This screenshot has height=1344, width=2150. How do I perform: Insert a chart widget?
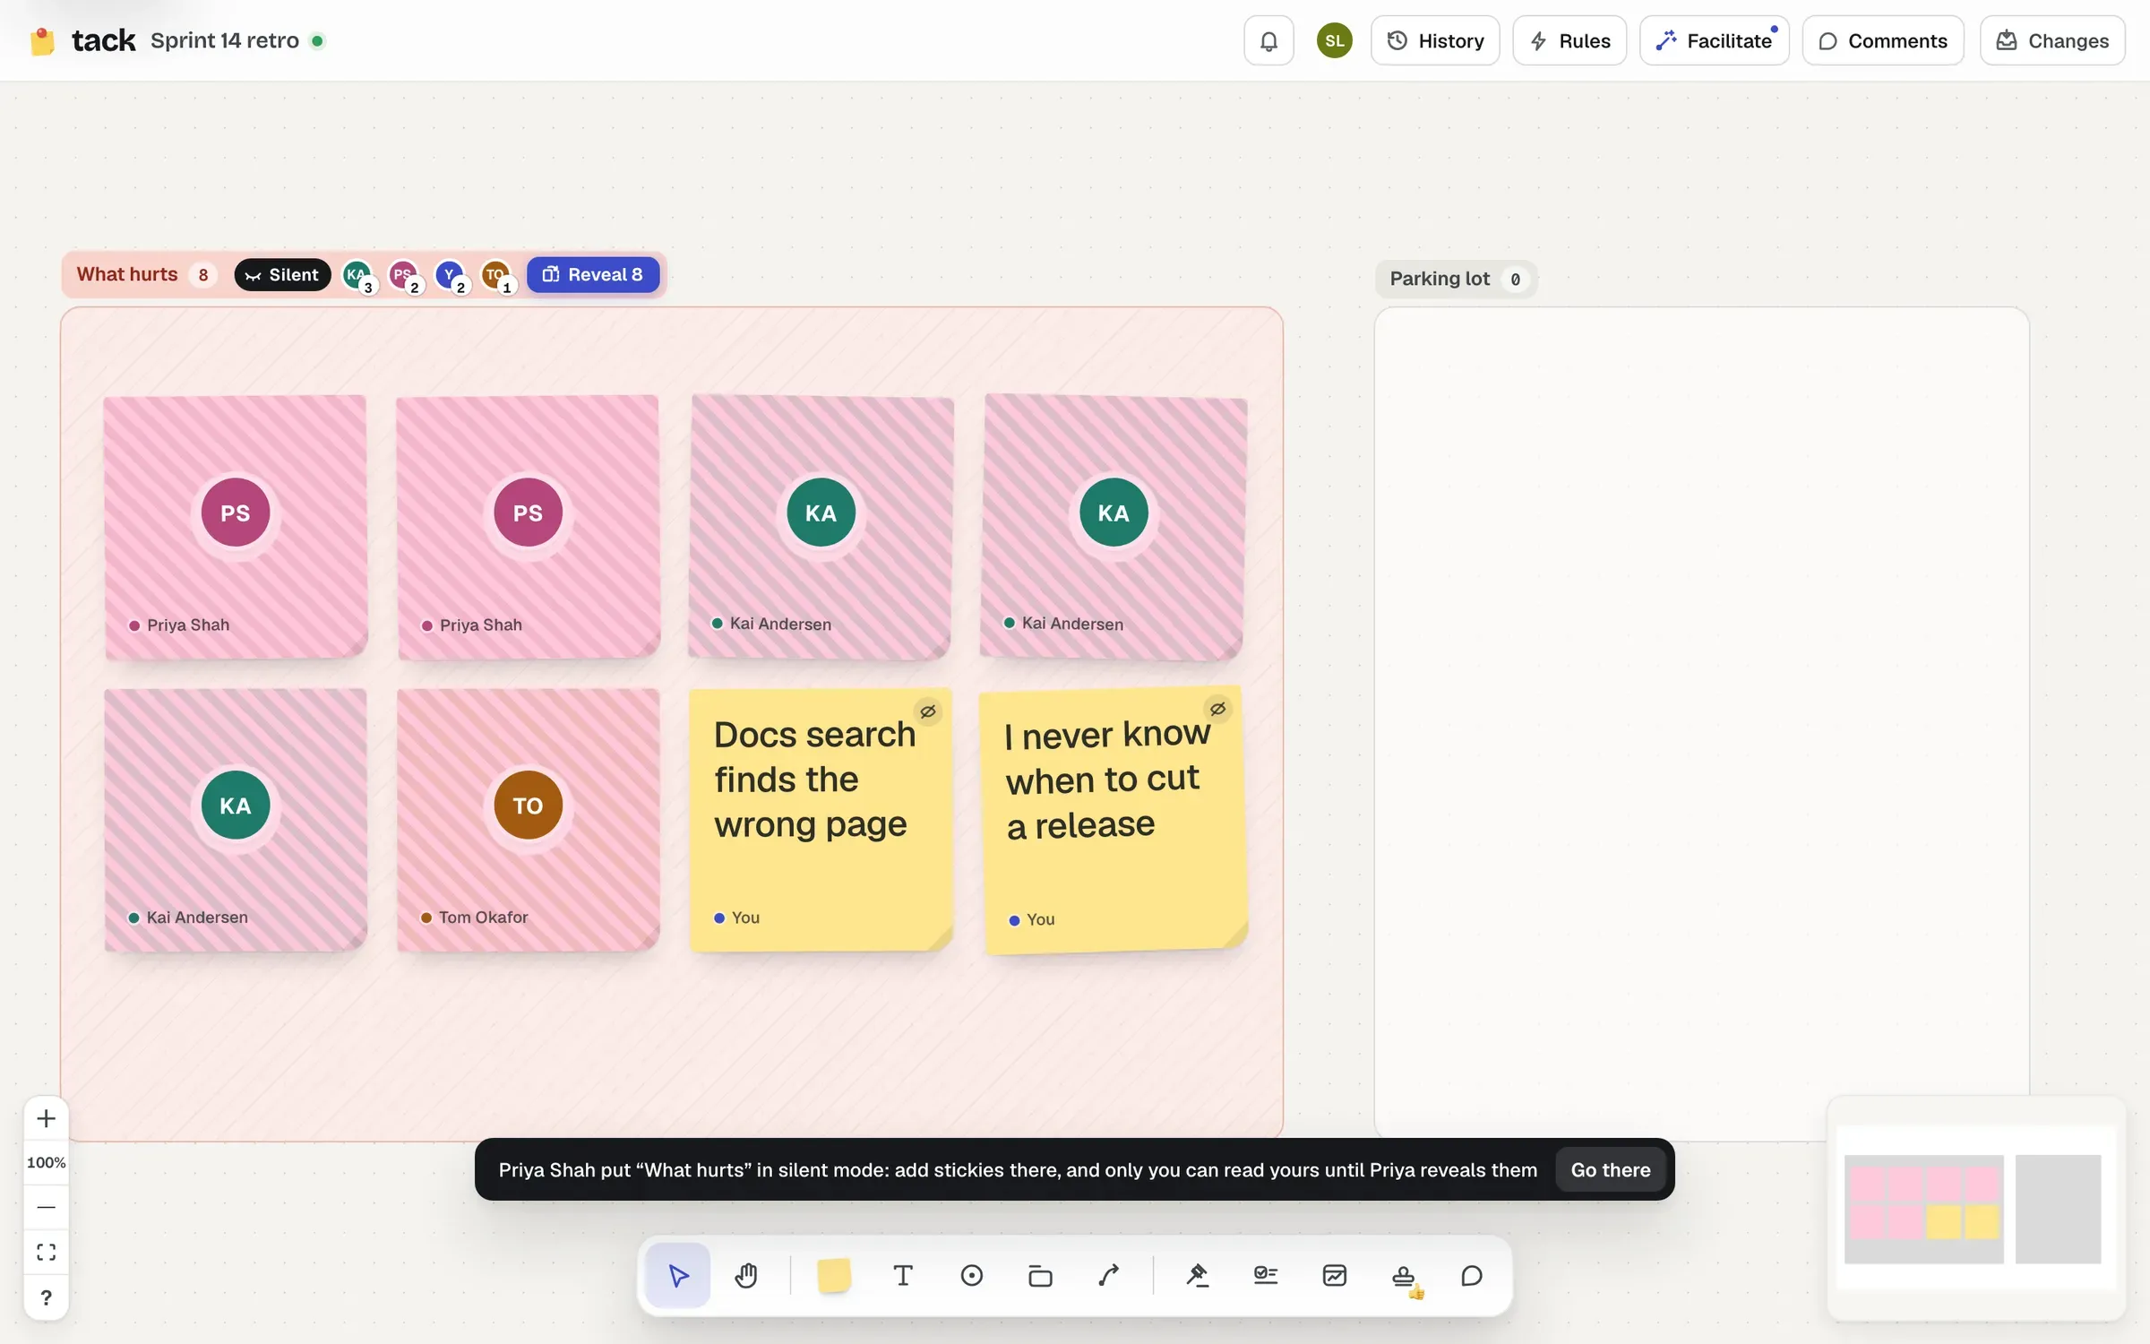[1335, 1275]
